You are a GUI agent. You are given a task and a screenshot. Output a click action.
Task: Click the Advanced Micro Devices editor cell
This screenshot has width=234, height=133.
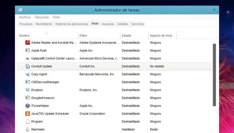pos(99,58)
